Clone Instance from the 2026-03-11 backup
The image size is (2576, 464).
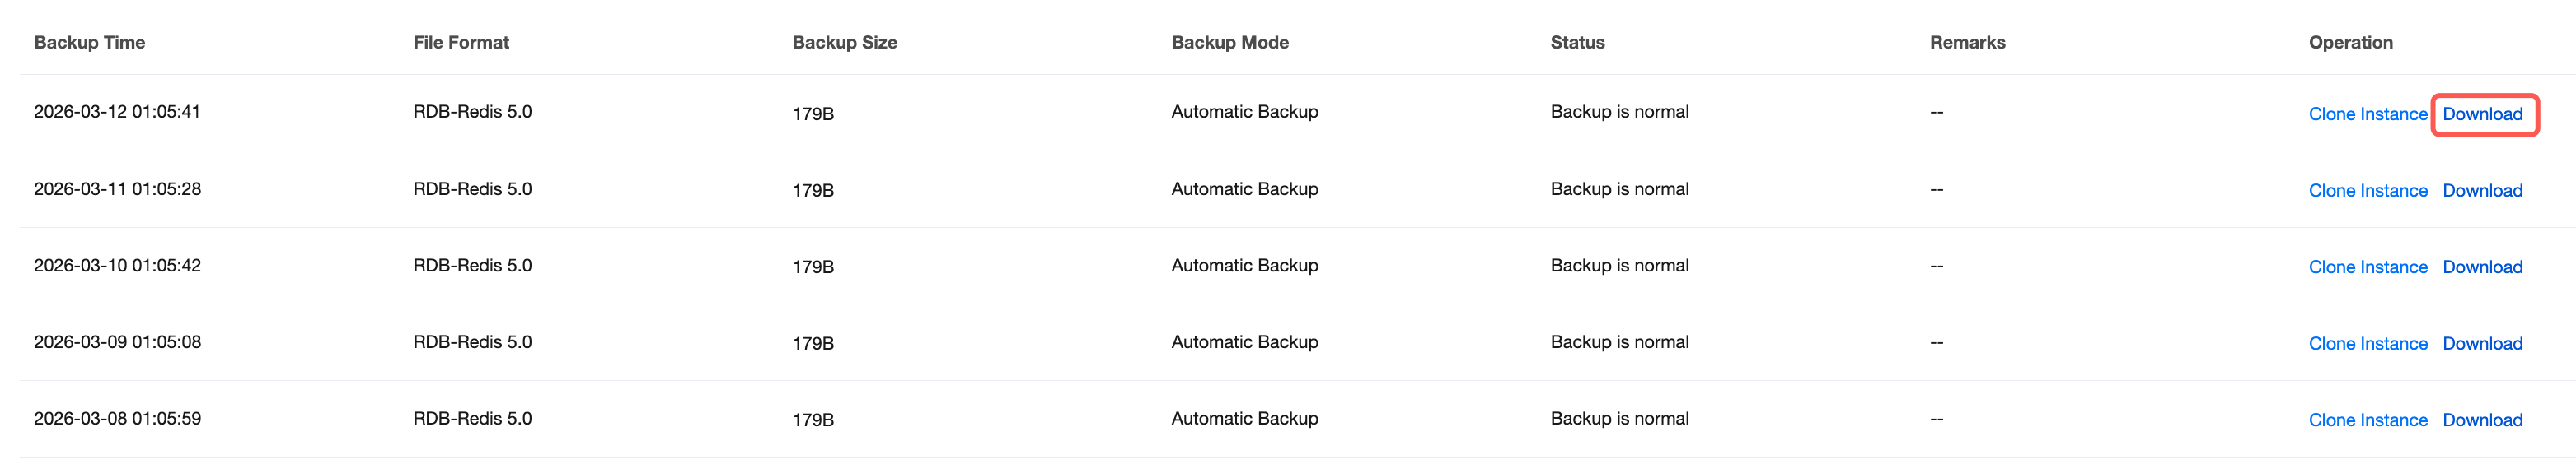pyautogui.click(x=2367, y=191)
